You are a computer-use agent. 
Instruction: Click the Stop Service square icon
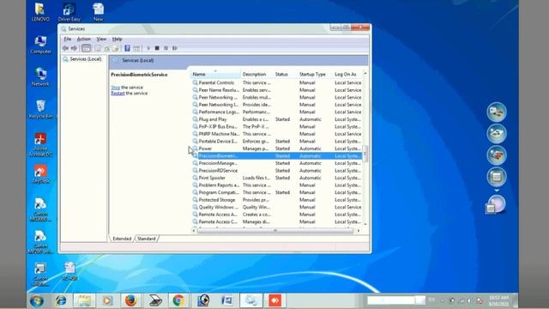click(157, 48)
